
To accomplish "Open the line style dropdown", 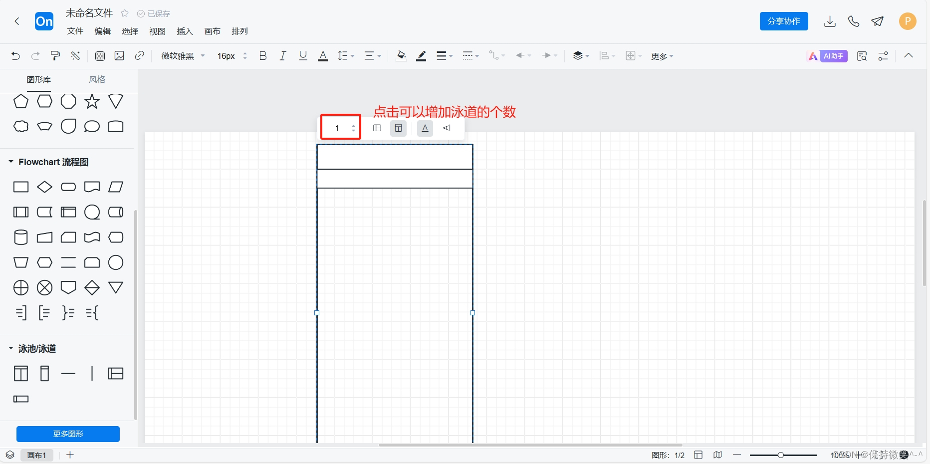I will [x=470, y=56].
